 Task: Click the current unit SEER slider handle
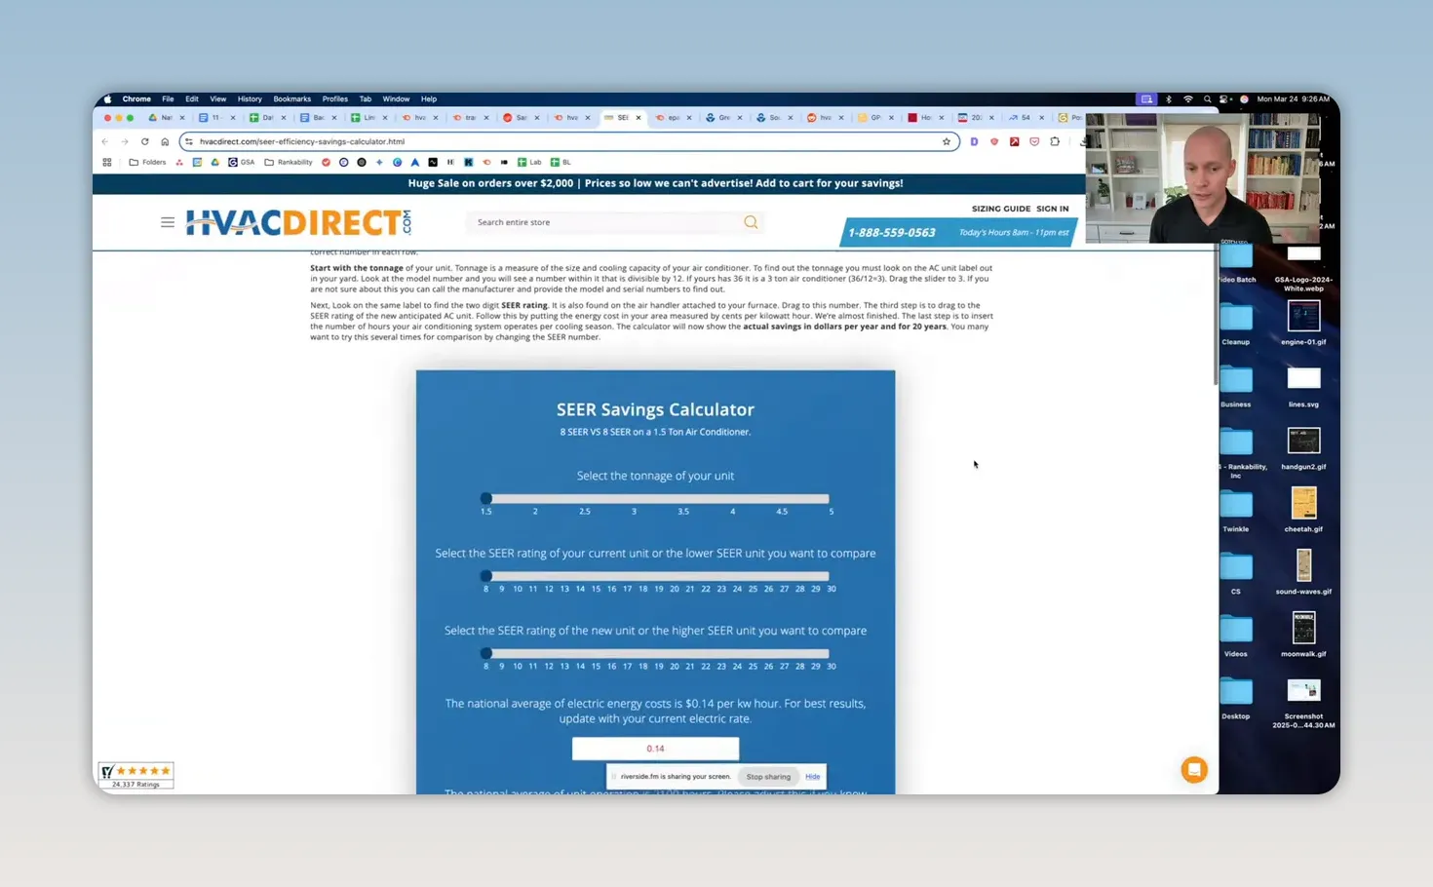pos(486,576)
